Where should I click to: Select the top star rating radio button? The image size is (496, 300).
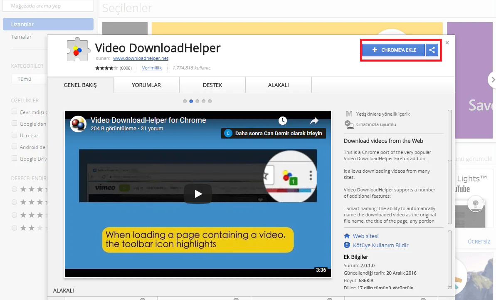coord(15,189)
